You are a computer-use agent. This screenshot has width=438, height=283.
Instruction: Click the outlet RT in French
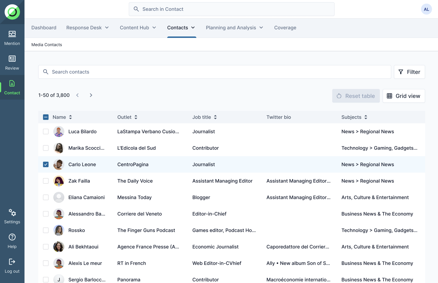132,263
